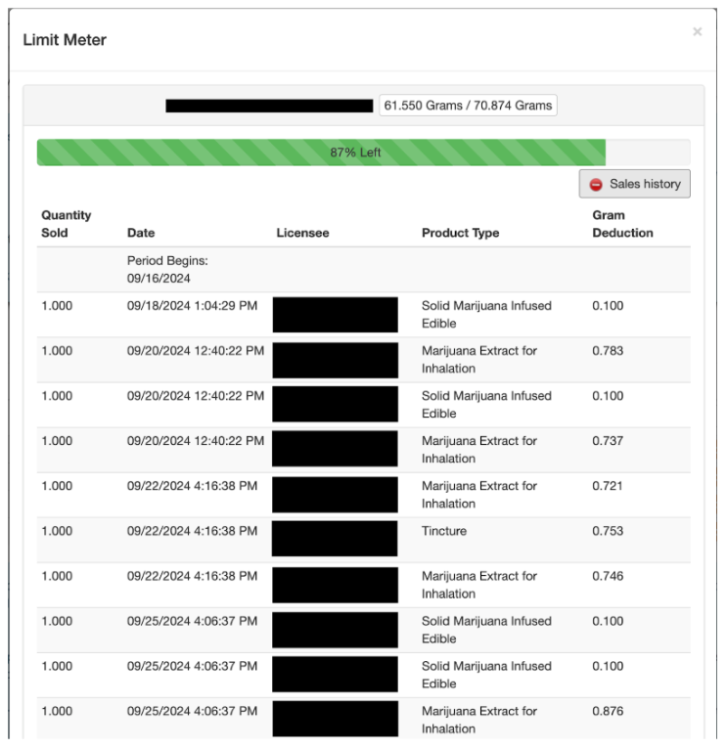Click the date cell in the Tincture row
The height and width of the screenshot is (749, 727).
[x=192, y=531]
